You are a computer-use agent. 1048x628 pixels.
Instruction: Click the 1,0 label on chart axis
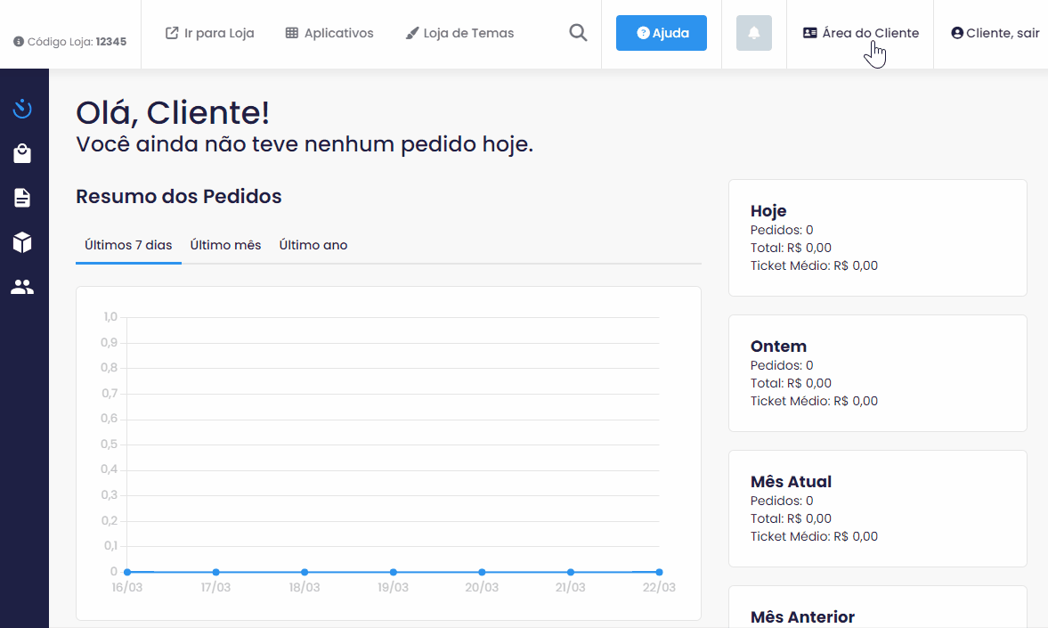(110, 317)
